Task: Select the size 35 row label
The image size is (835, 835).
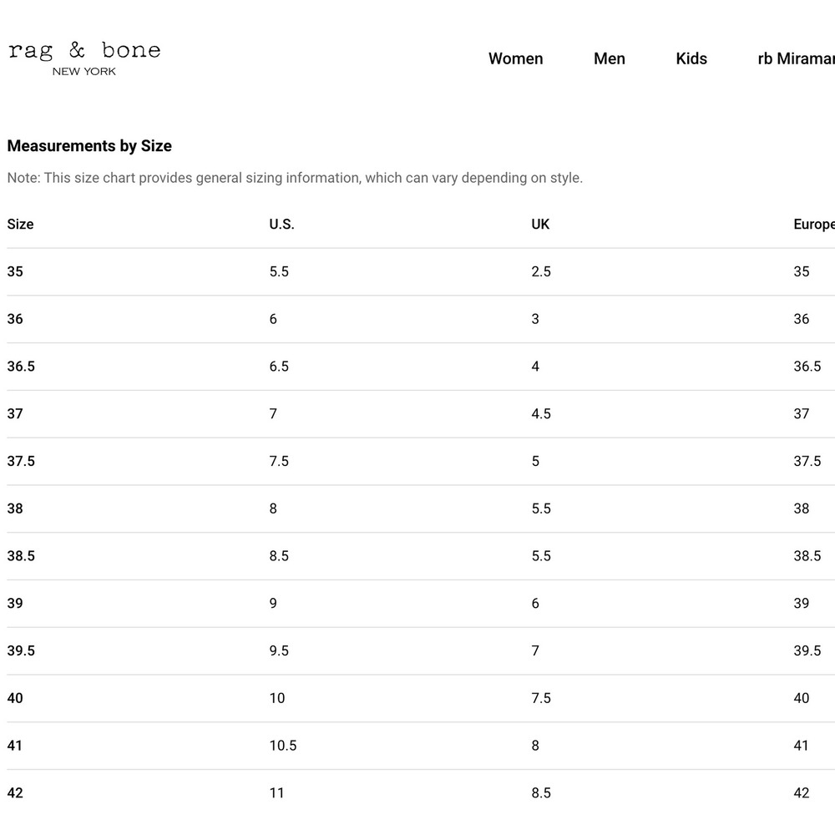Action: click(x=15, y=271)
